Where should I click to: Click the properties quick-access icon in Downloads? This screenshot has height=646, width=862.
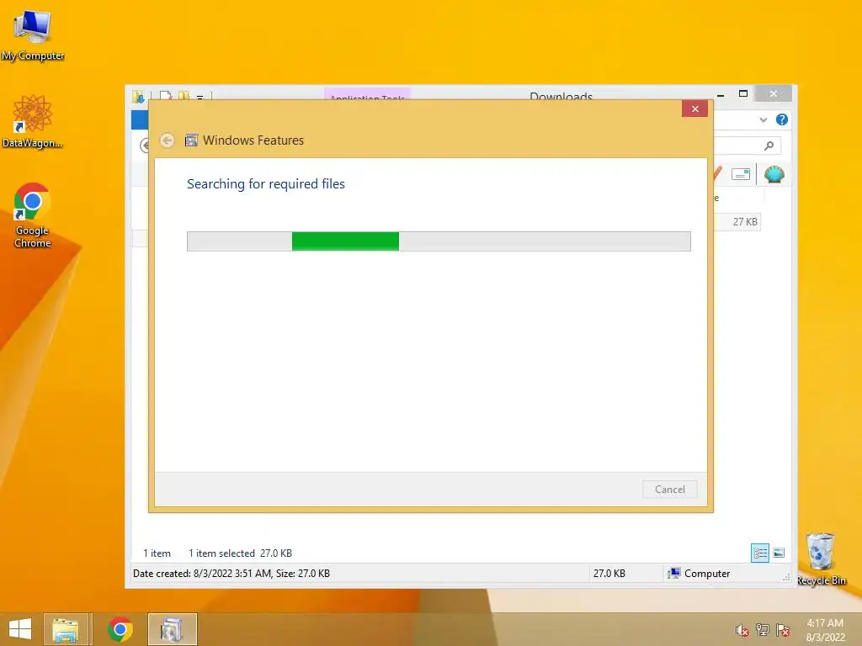[x=166, y=96]
